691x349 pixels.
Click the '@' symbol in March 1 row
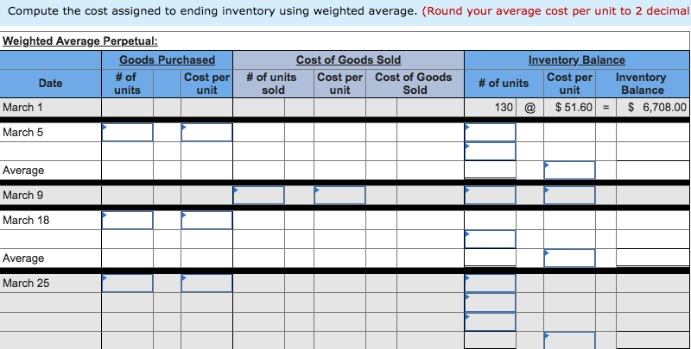click(529, 107)
